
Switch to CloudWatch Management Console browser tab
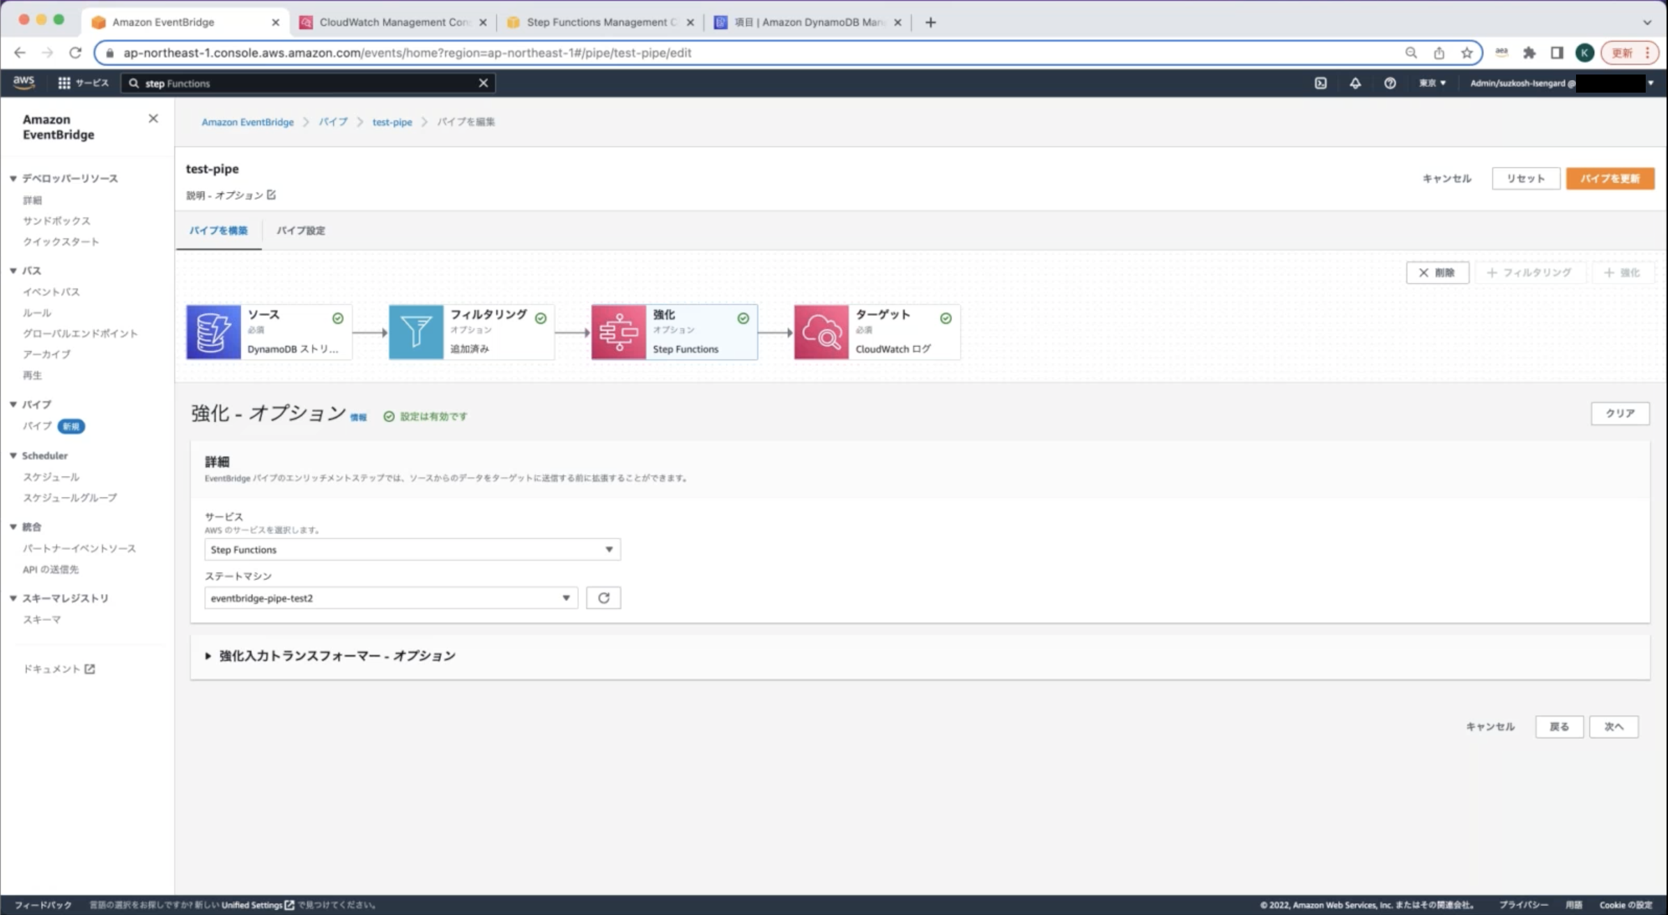394,22
